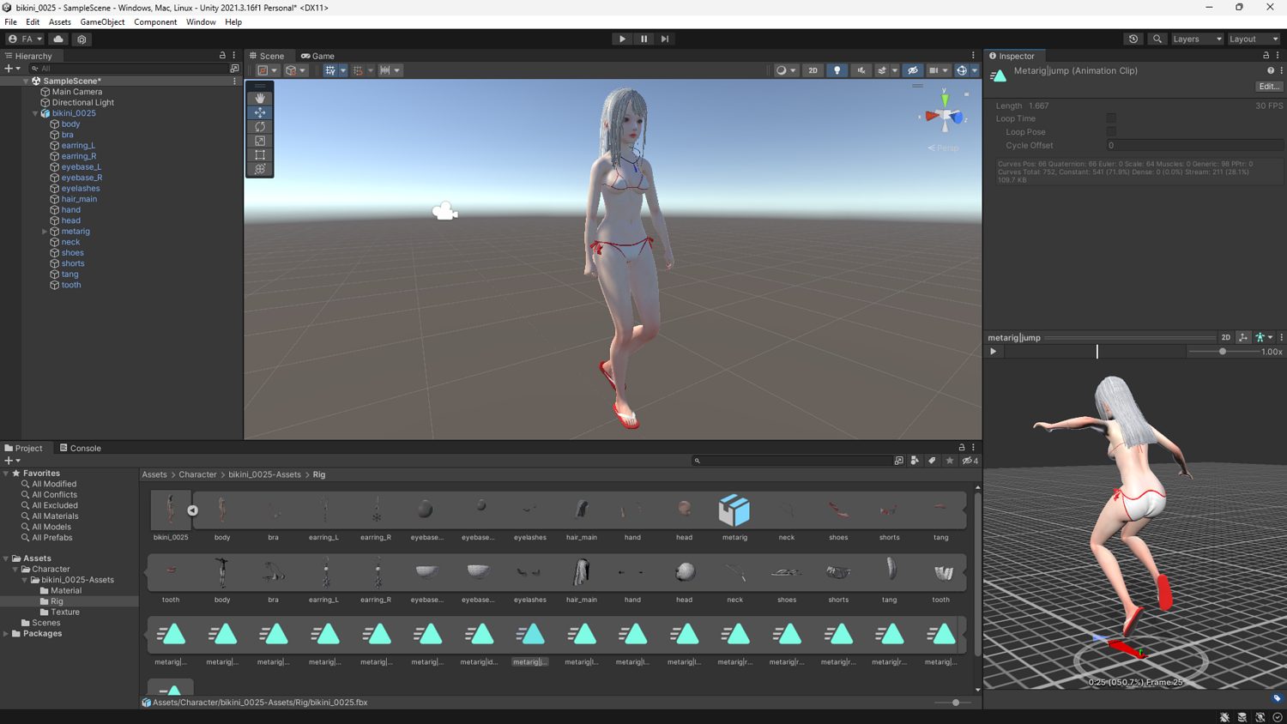The width and height of the screenshot is (1287, 724).
Task: Open the Project create plus menu
Action: click(12, 461)
